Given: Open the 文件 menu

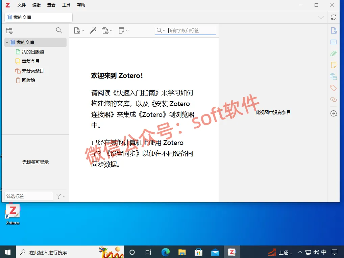Looking at the screenshot, I should [22, 5].
